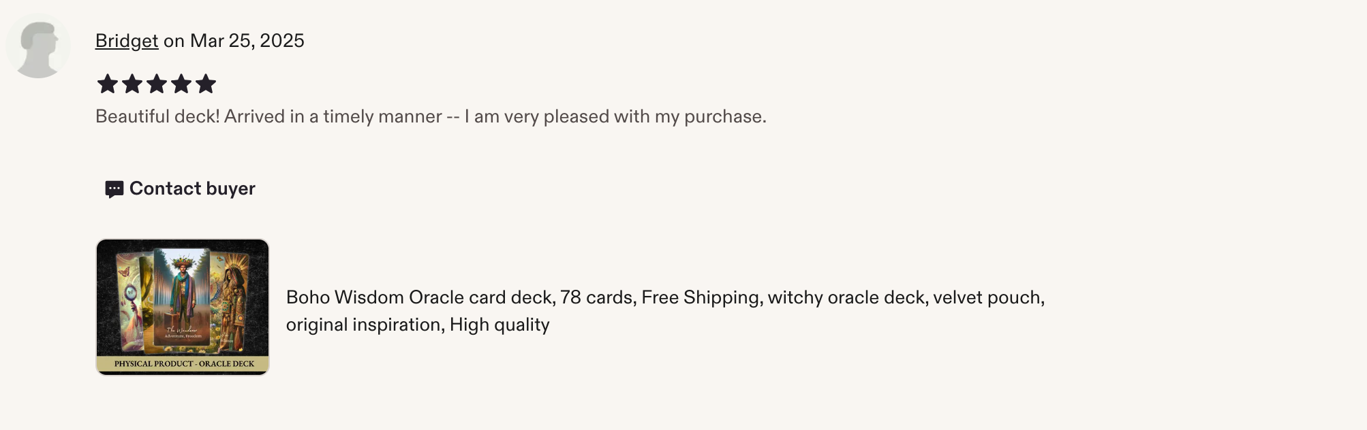Click the gray reviewer avatar silhouette
This screenshot has height=430, width=1367.
coord(38,46)
